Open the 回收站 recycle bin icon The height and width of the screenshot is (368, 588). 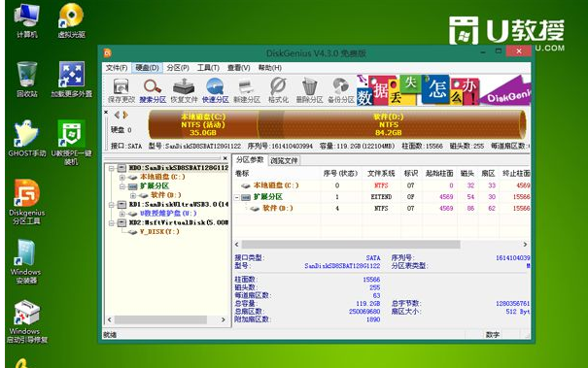coord(26,80)
